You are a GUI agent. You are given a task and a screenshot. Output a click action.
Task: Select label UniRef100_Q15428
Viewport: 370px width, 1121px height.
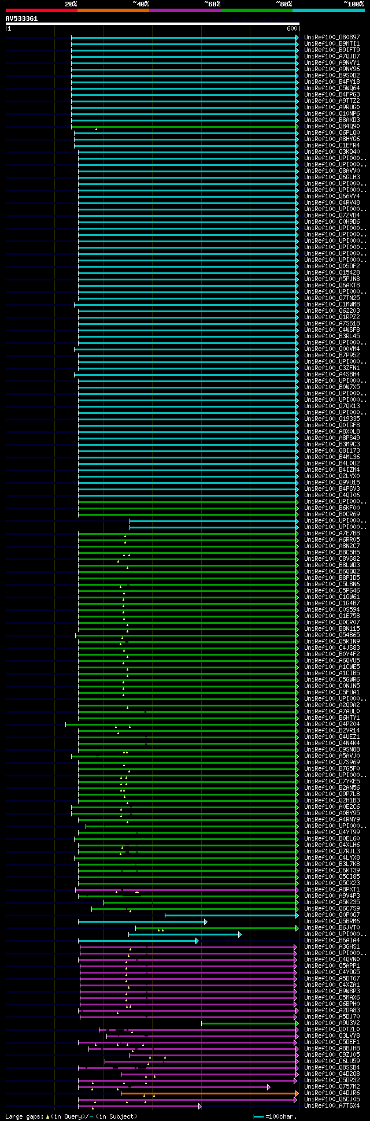(x=332, y=273)
